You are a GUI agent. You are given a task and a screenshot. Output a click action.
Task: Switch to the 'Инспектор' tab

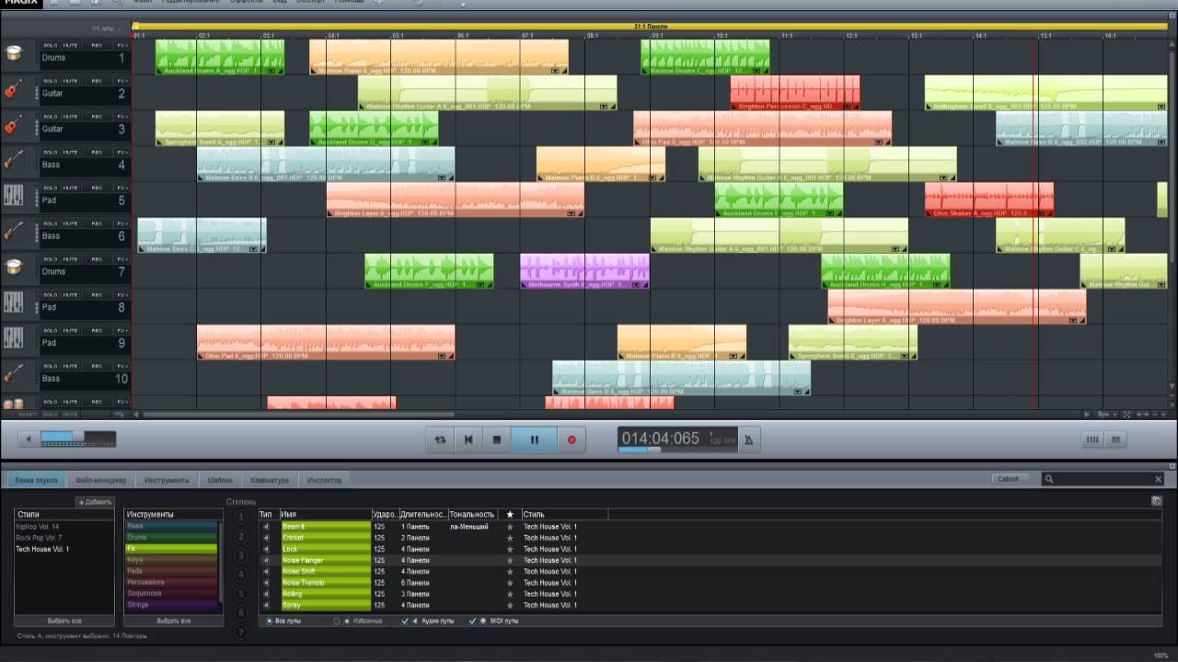pyautogui.click(x=324, y=480)
